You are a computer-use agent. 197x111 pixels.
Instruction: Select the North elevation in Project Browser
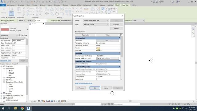(x=11, y=87)
